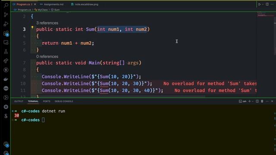Open the '3 references' CodeLens link
The width and height of the screenshot is (276, 155).
click(47, 23)
